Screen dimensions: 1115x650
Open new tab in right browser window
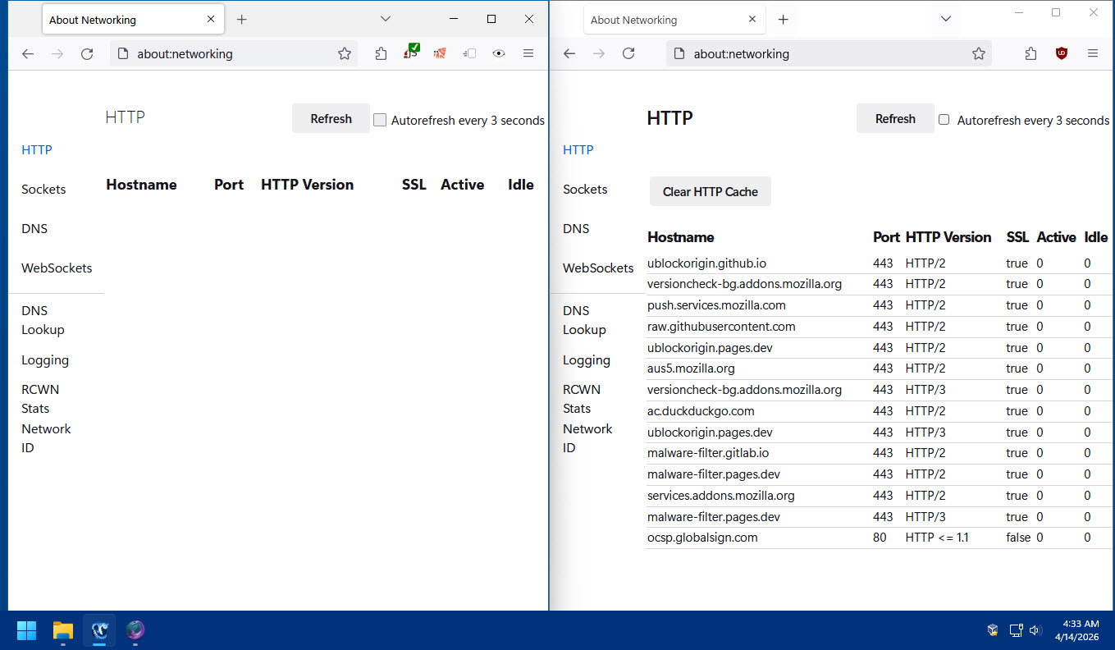[783, 20]
